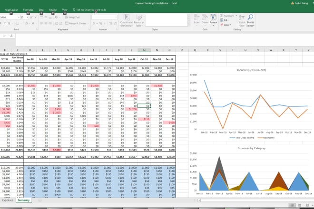Open the text orientation tool
This screenshot has height=209, width=314.
click(57, 18)
